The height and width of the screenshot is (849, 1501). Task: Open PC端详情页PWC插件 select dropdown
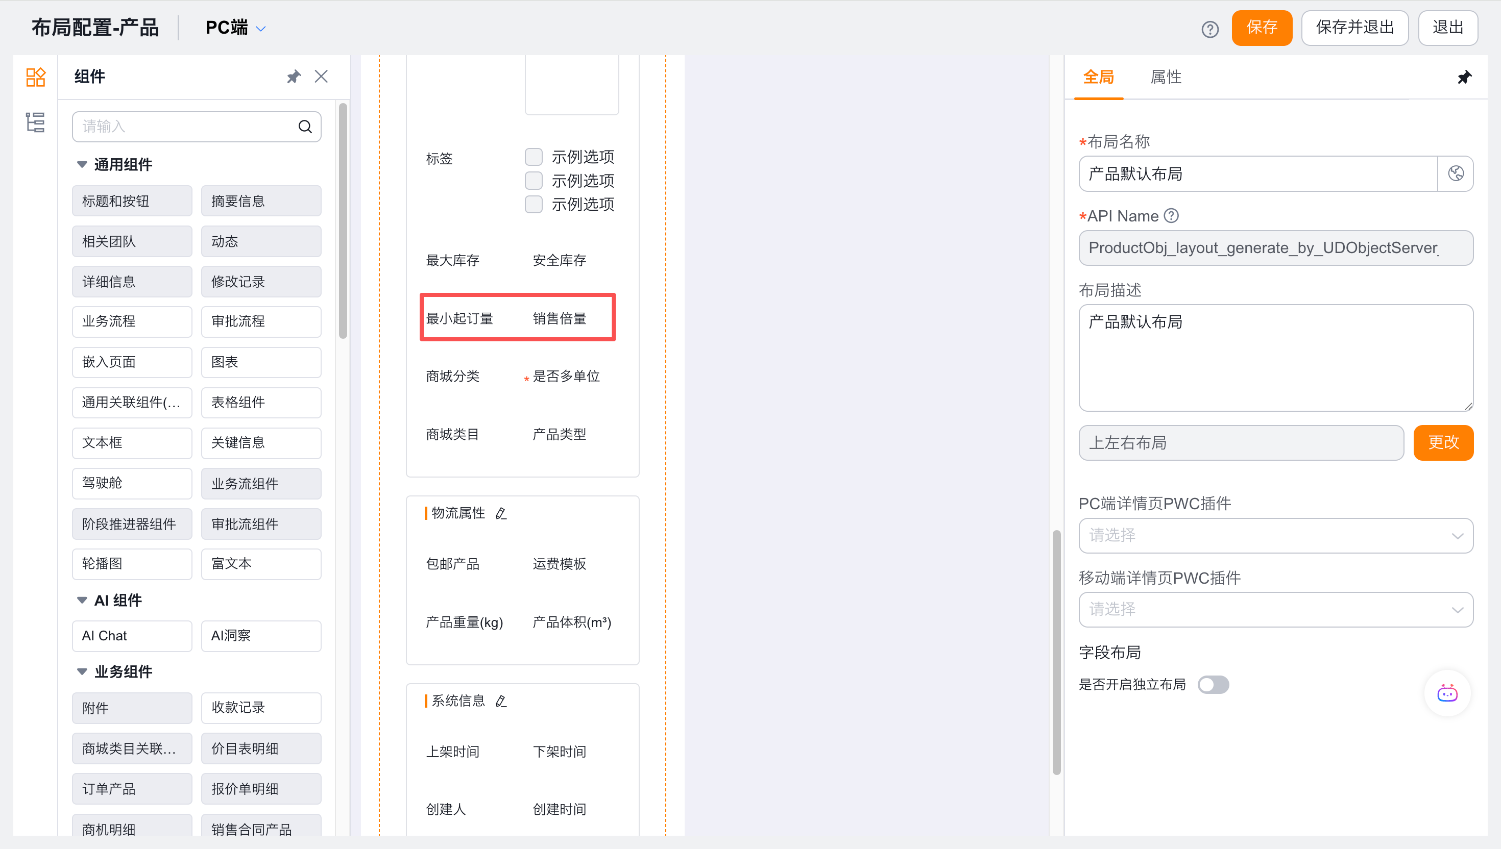[1276, 535]
